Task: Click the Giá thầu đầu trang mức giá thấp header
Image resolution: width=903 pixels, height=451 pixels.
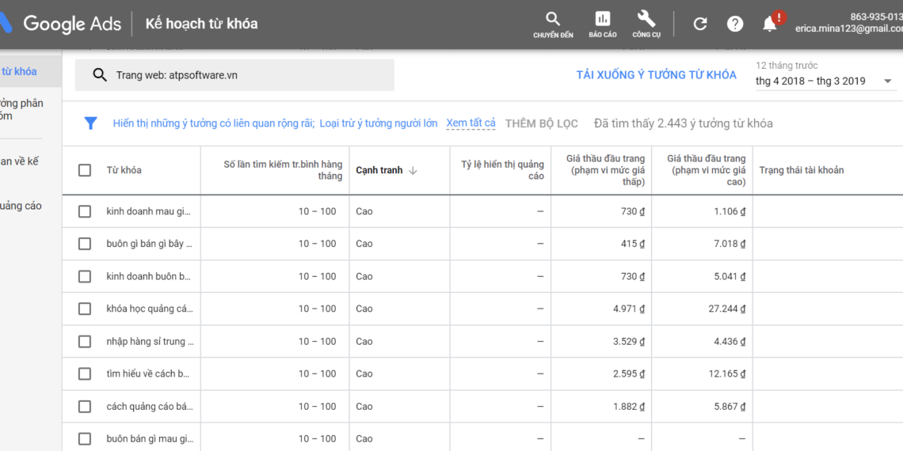Action: click(x=605, y=170)
